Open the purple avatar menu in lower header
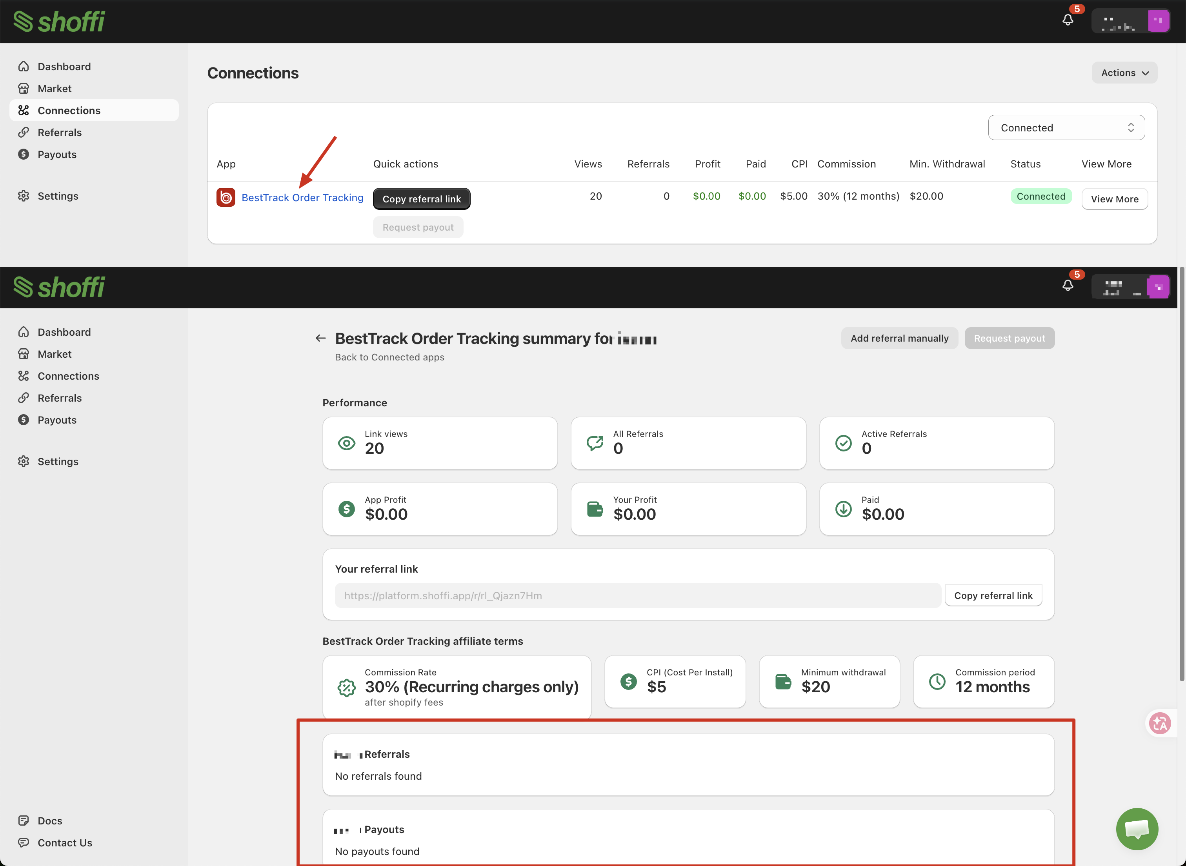The width and height of the screenshot is (1186, 866). coord(1158,287)
